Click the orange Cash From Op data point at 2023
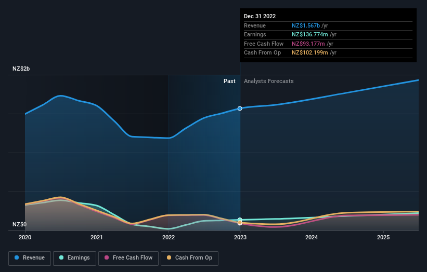This screenshot has height=272, width=427. click(x=240, y=223)
